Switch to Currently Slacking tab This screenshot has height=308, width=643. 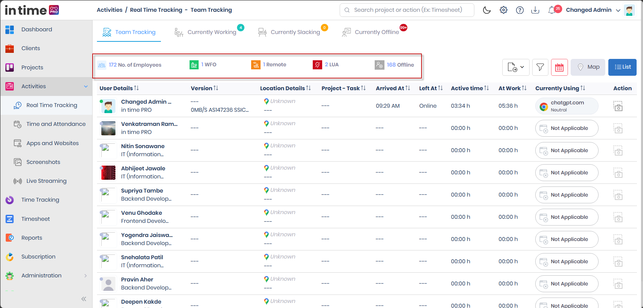[292, 32]
